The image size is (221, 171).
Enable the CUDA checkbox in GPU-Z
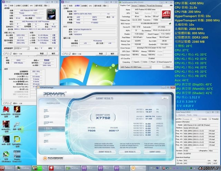point(141,62)
